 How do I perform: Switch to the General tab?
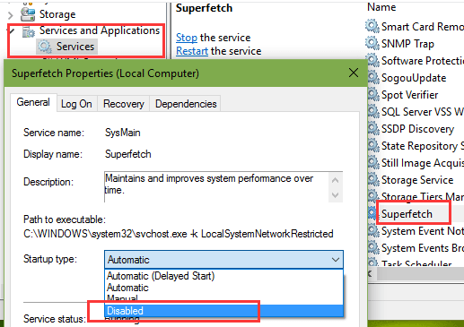click(33, 102)
